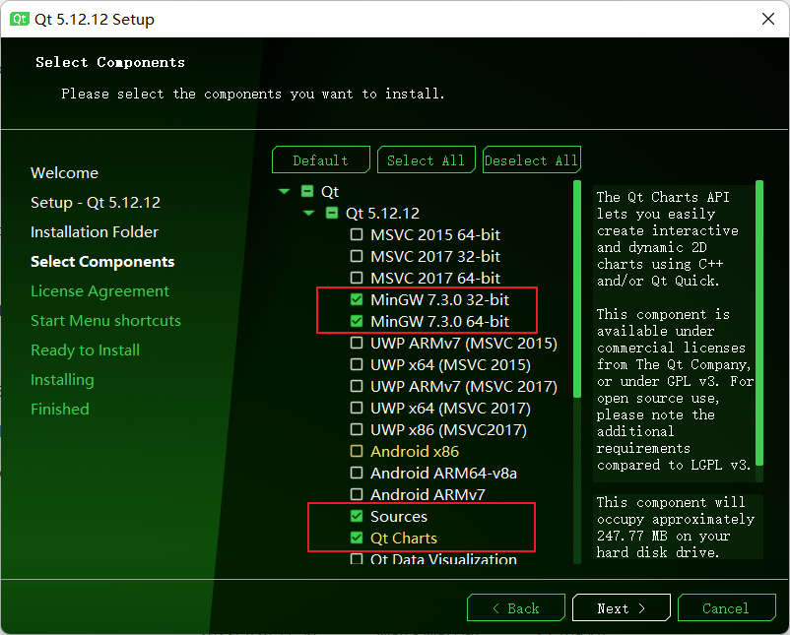790x635 pixels.
Task: Click the Finished sidebar step
Action: click(x=59, y=409)
